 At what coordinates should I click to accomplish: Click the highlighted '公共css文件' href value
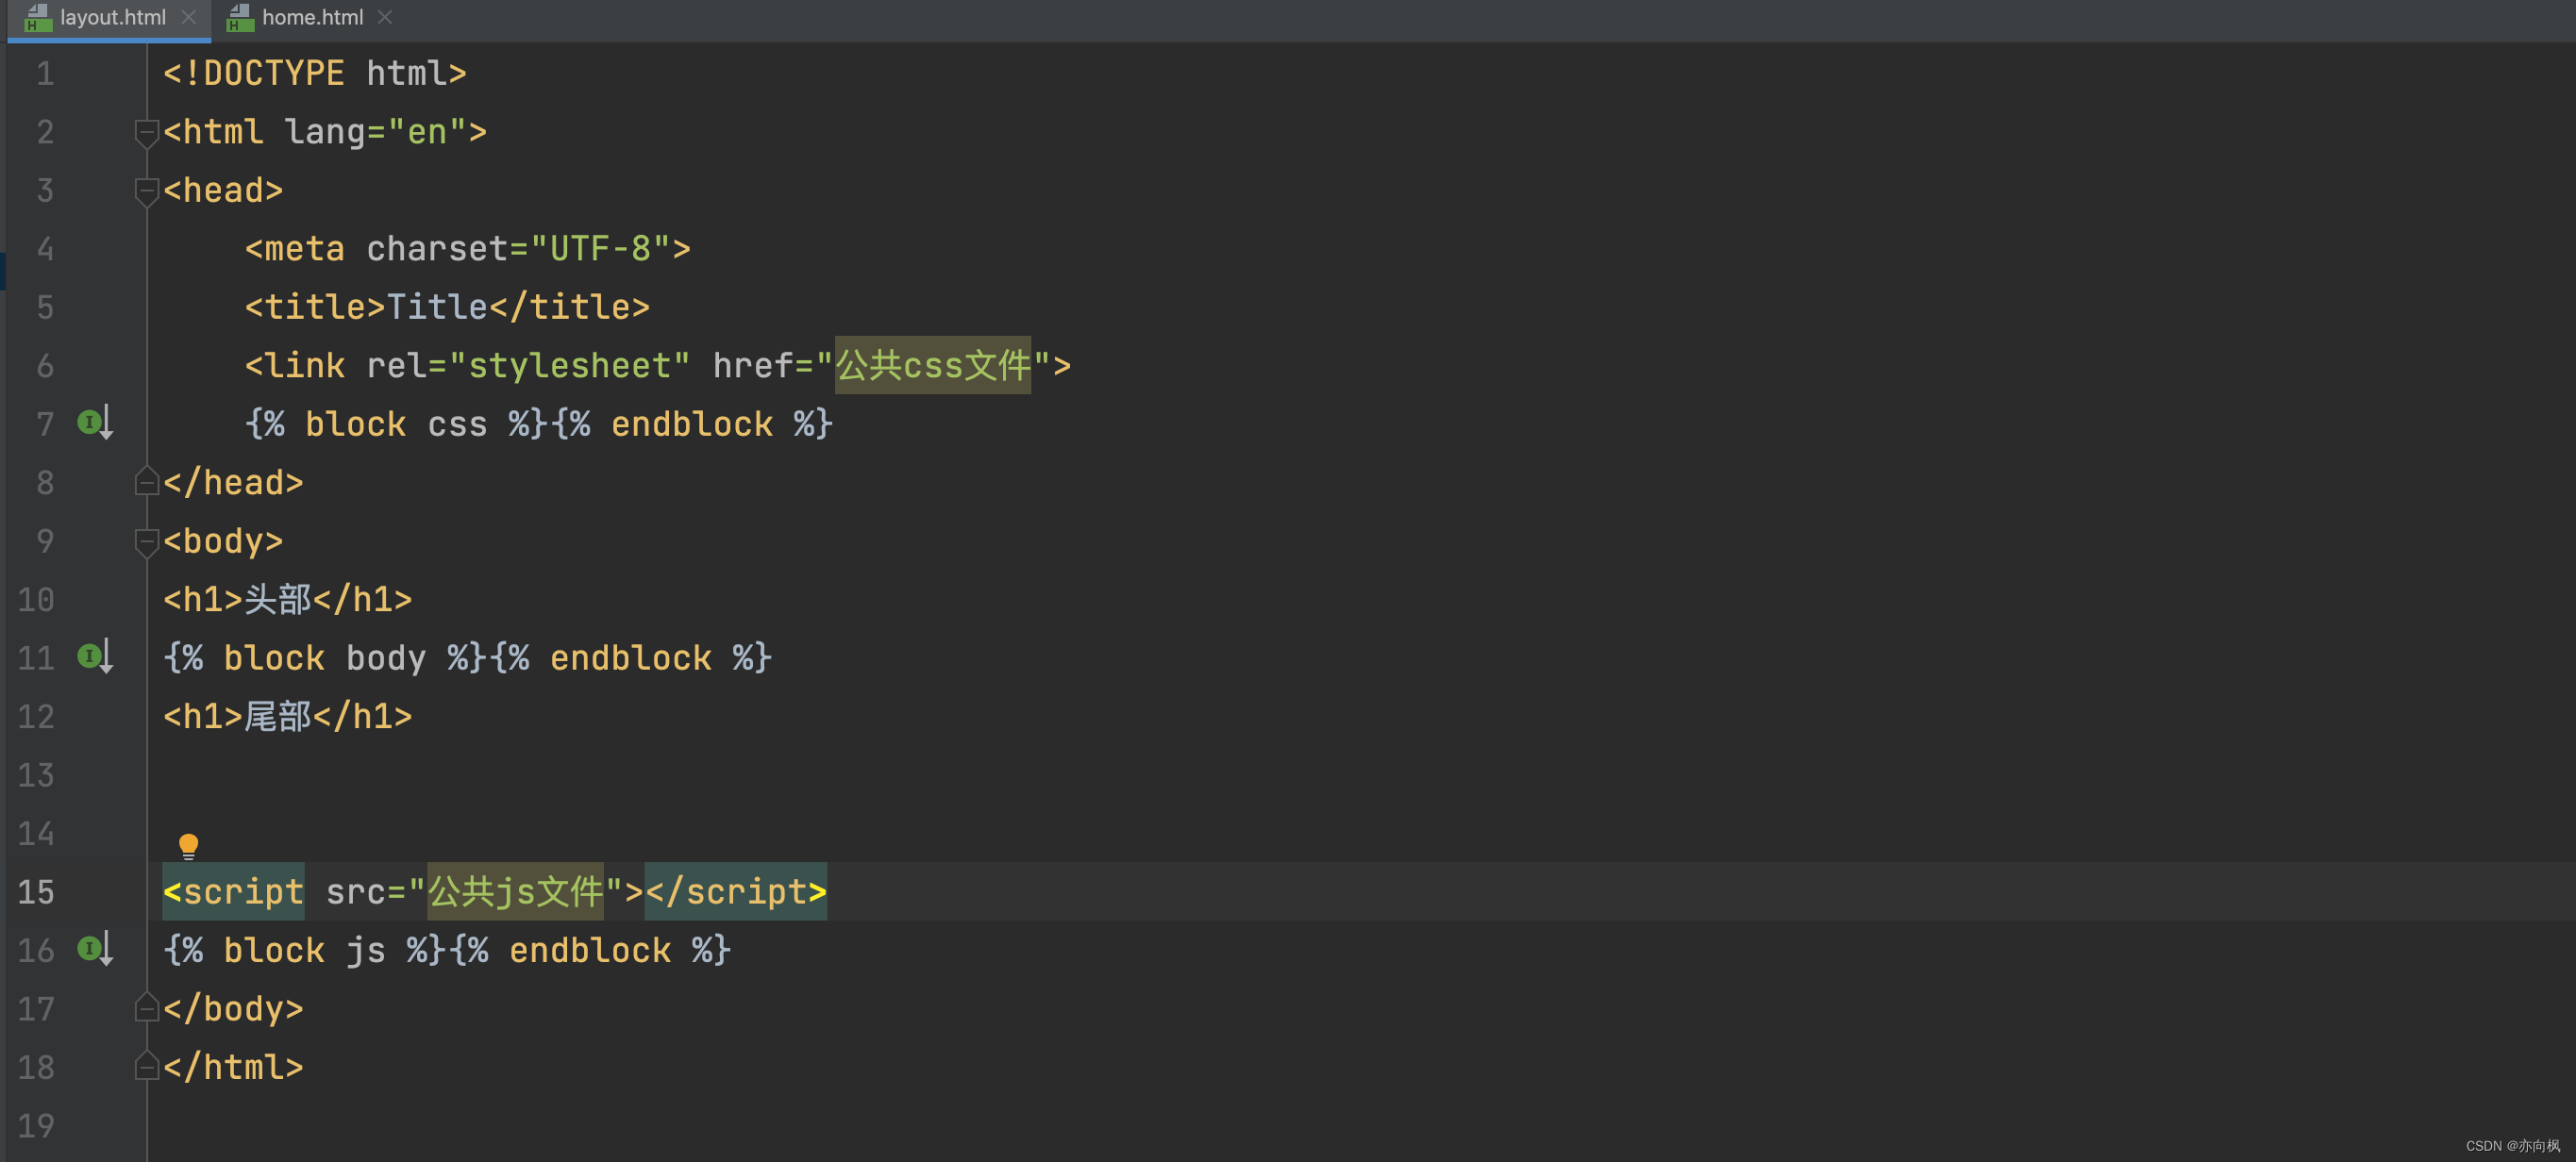pyautogui.click(x=932, y=366)
